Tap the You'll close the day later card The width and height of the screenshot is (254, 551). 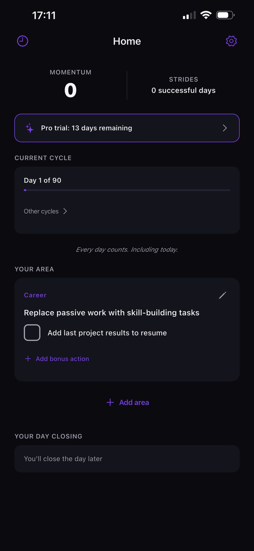(127, 458)
